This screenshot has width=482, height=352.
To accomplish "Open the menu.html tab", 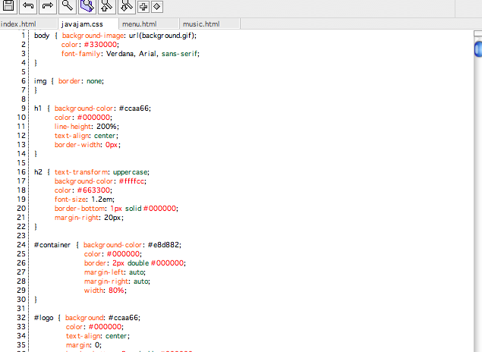I will click(149, 24).
